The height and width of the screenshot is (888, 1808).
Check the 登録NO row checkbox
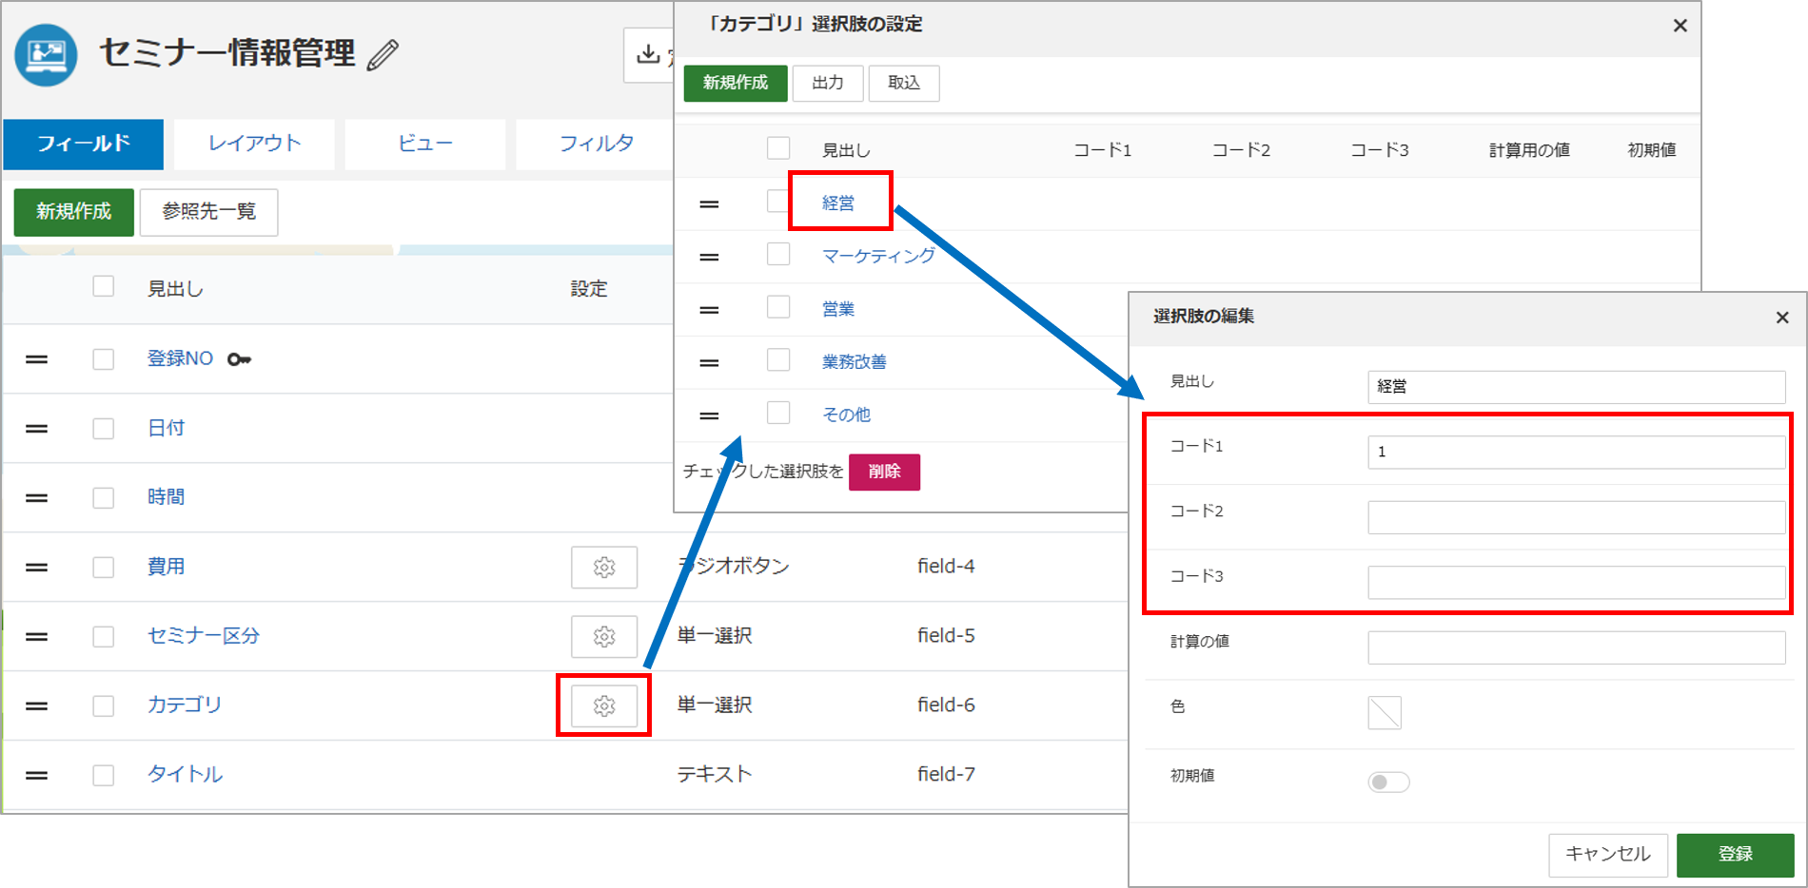tap(103, 359)
